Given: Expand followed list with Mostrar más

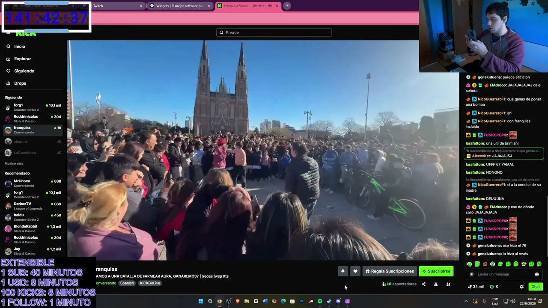Looking at the screenshot, I should (x=14, y=163).
